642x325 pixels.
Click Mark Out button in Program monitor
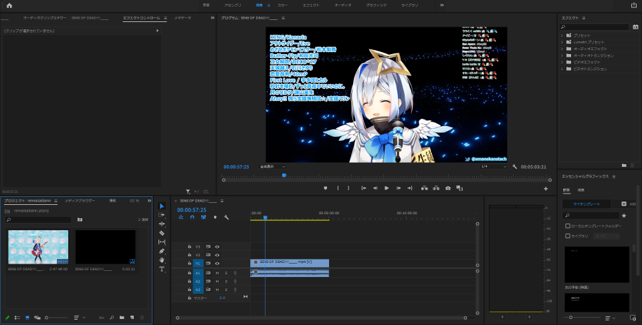pyautogui.click(x=348, y=188)
